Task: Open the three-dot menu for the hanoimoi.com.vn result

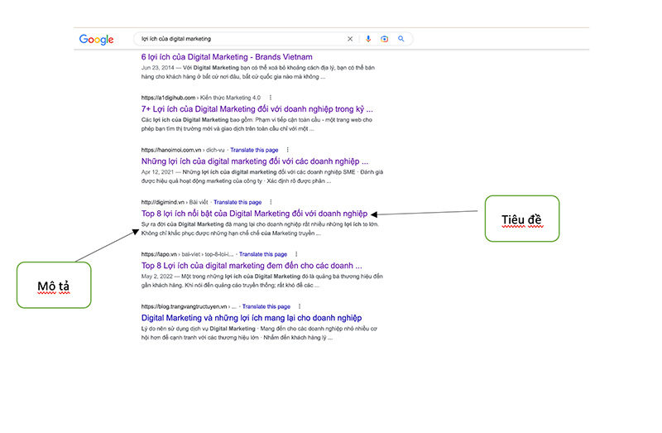Action: [x=286, y=150]
